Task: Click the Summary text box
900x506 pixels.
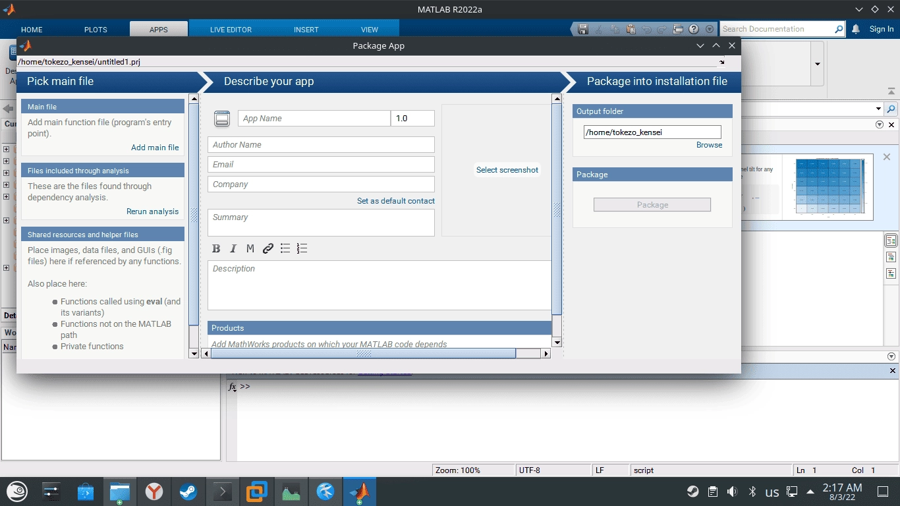Action: point(322,223)
